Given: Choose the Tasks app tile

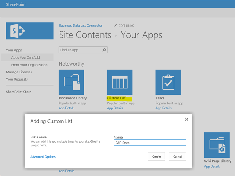Looking at the screenshot, I should pyautogui.click(x=168, y=82).
